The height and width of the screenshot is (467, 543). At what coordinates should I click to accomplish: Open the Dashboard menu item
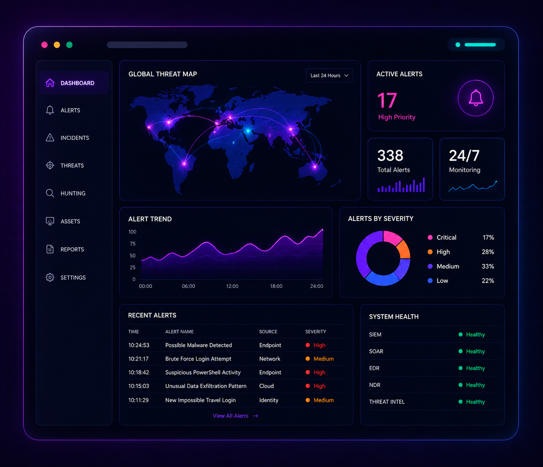coord(74,83)
